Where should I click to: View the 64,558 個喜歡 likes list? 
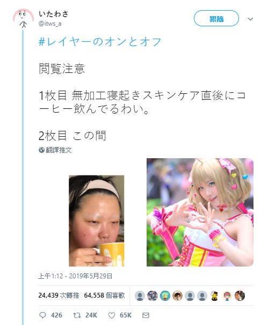[104, 296]
